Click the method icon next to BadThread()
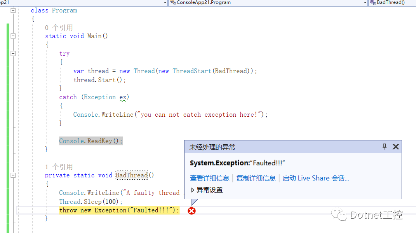 pos(372,3)
